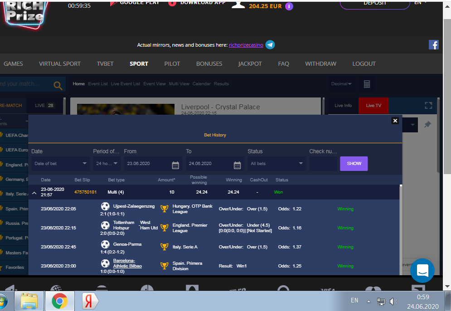This screenshot has width=451, height=311.
Task: Open the Period of time dropdown
Action: (107, 163)
